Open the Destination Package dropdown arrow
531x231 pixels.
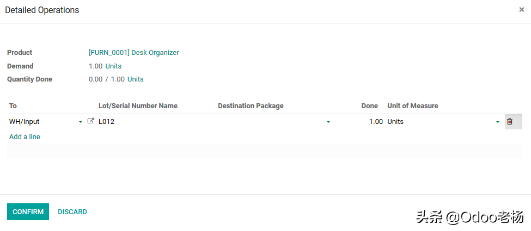pos(328,122)
